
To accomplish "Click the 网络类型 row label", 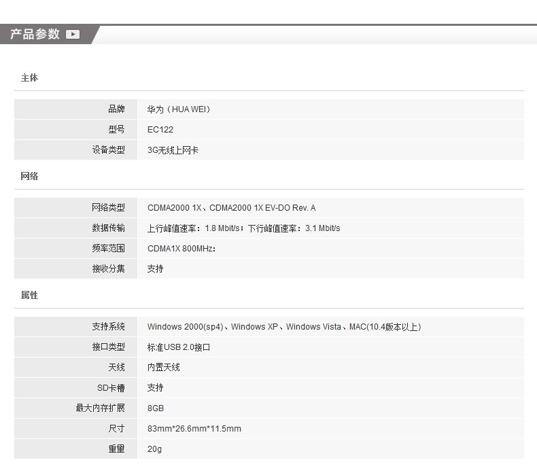I will pos(109,208).
